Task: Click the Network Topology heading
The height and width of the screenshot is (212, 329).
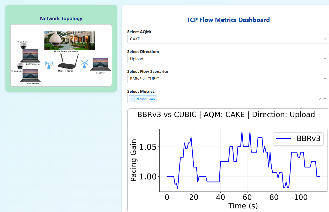Action: pyautogui.click(x=61, y=19)
